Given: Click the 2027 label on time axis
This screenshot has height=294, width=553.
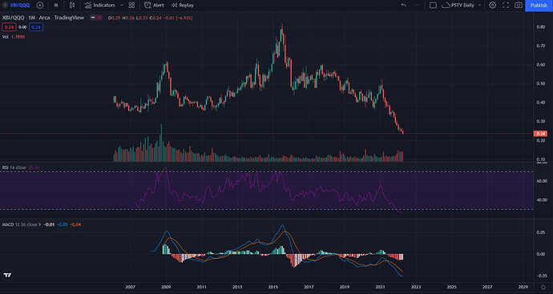Looking at the screenshot, I should tap(487, 288).
